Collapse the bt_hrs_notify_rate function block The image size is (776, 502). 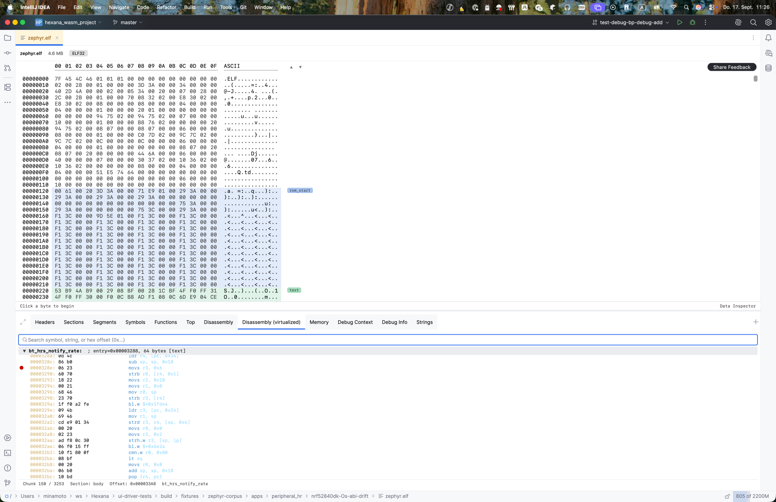tap(25, 351)
